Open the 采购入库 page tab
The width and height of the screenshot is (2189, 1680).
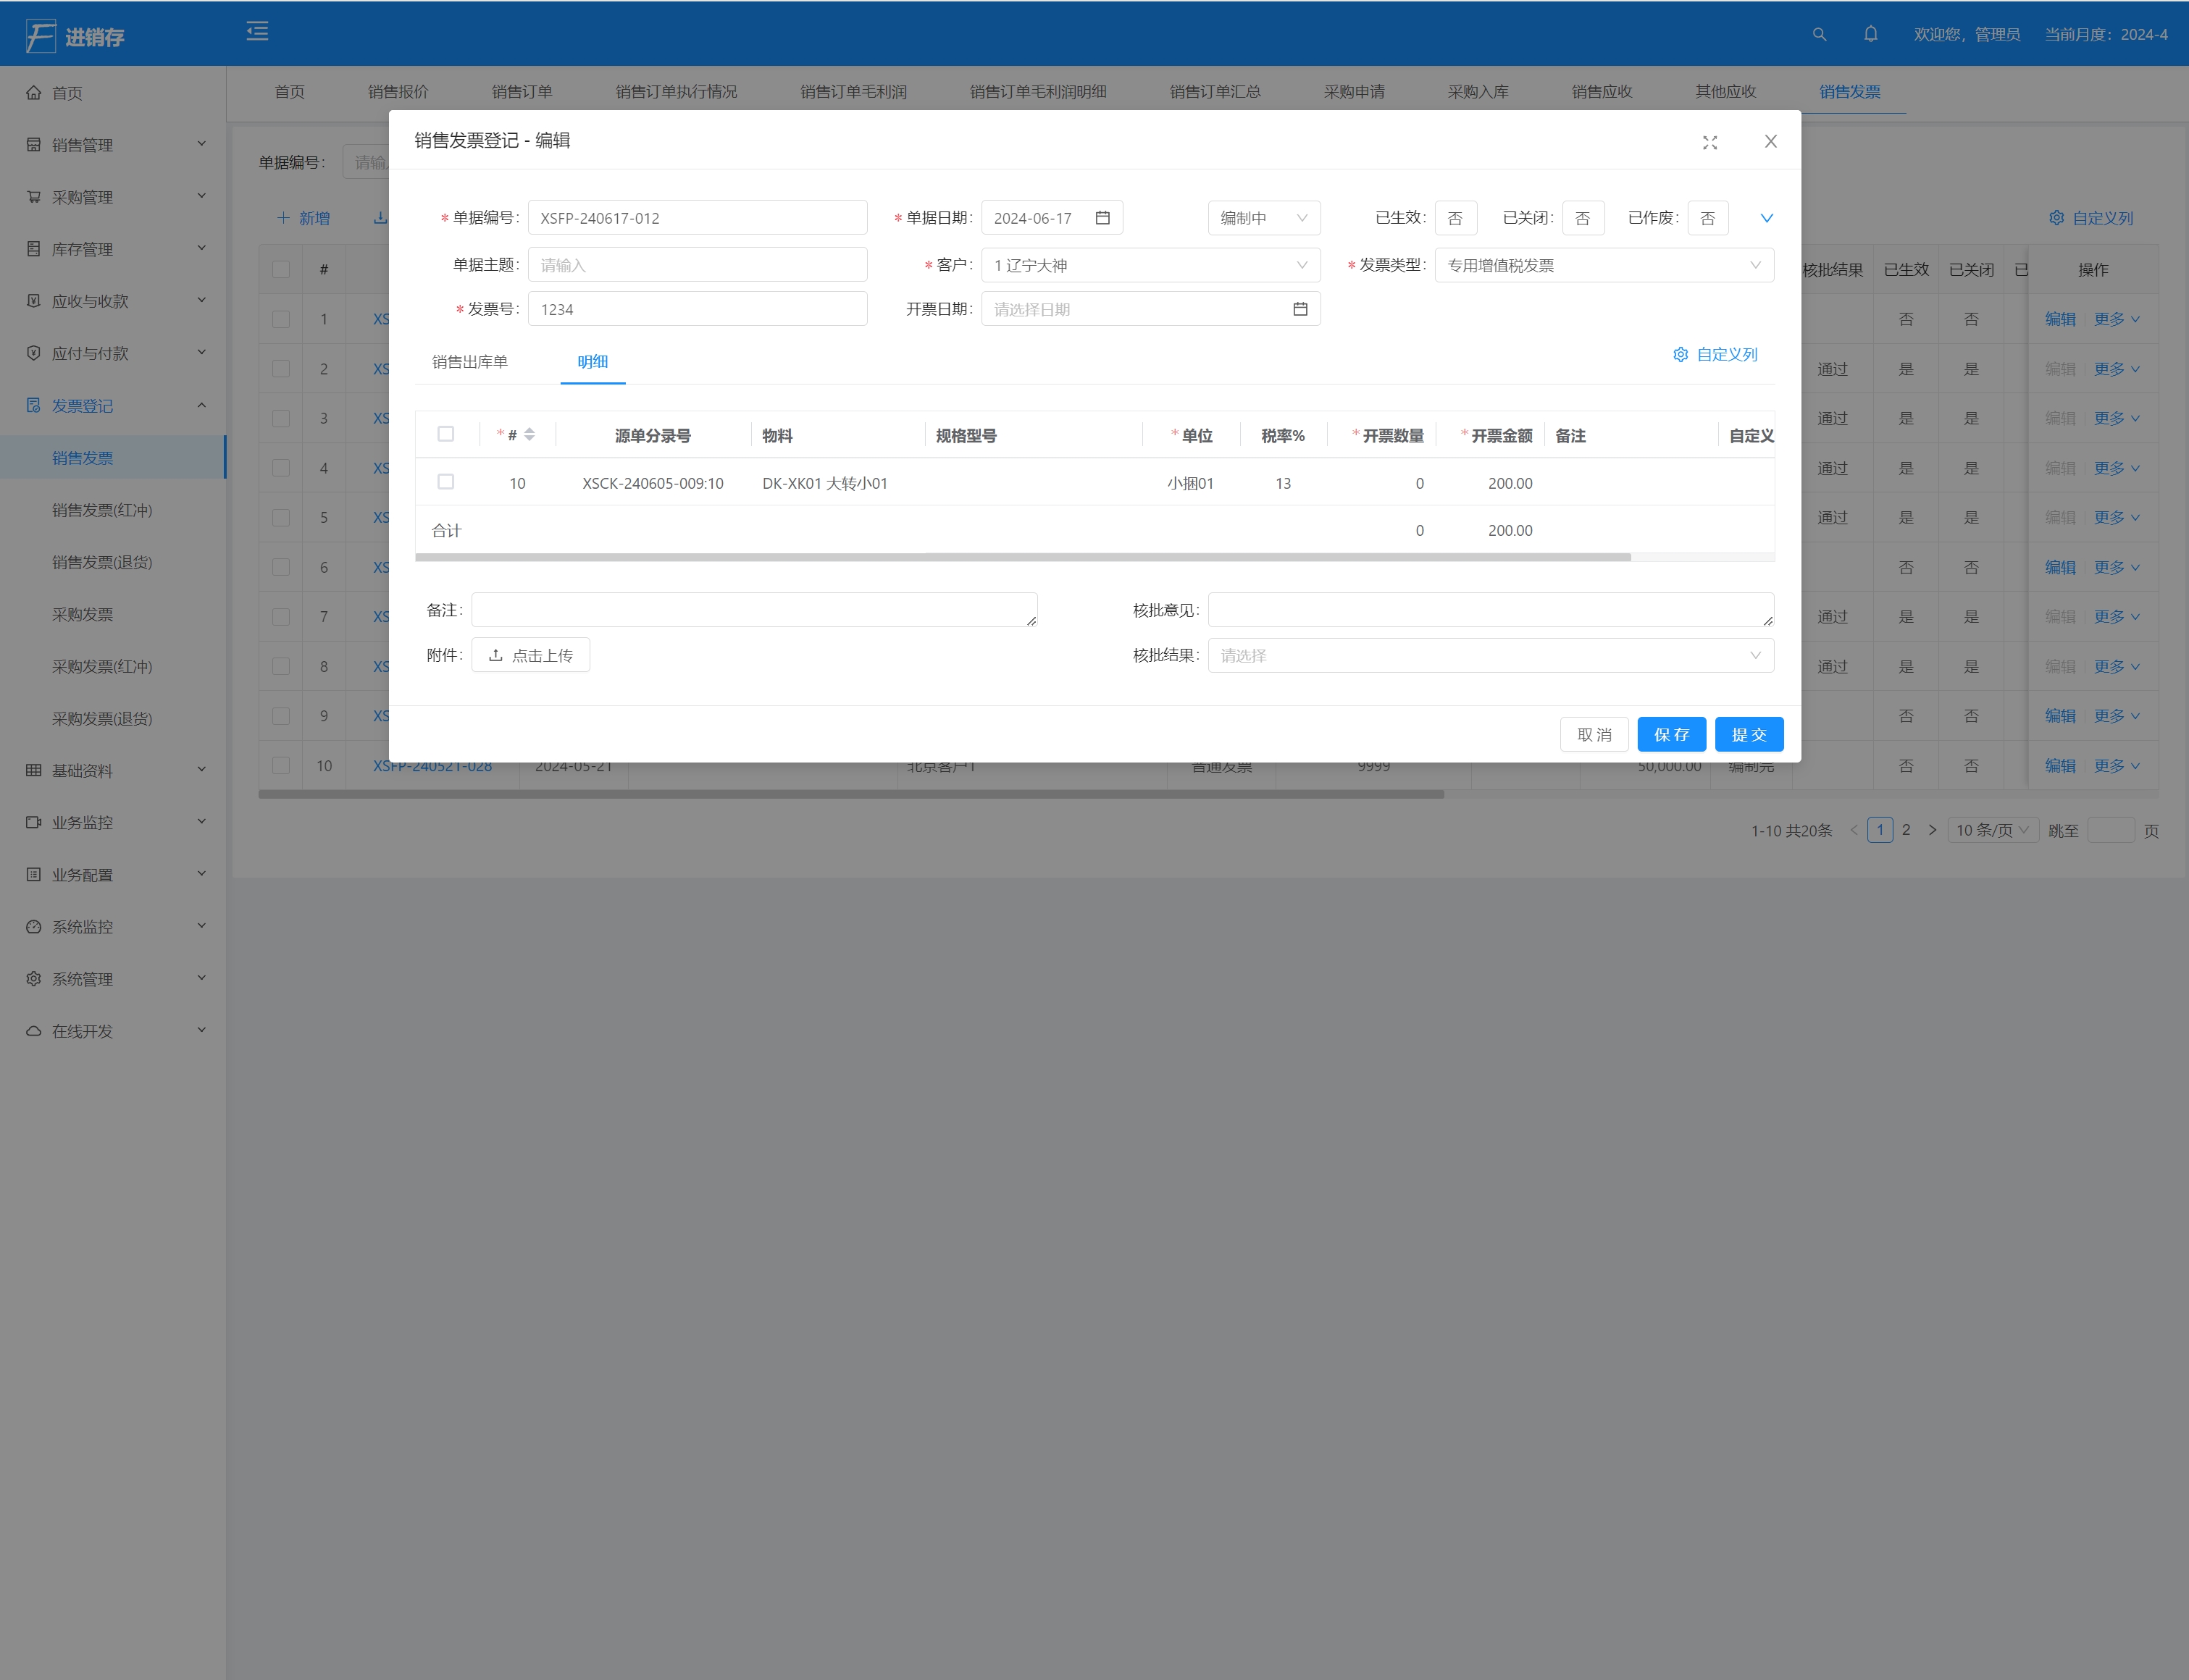[x=1478, y=92]
